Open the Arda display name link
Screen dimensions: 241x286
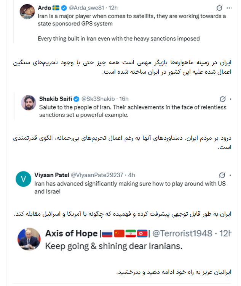click(45, 8)
